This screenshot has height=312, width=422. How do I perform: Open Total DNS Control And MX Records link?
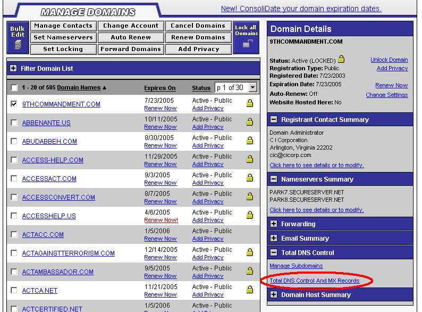tap(315, 281)
